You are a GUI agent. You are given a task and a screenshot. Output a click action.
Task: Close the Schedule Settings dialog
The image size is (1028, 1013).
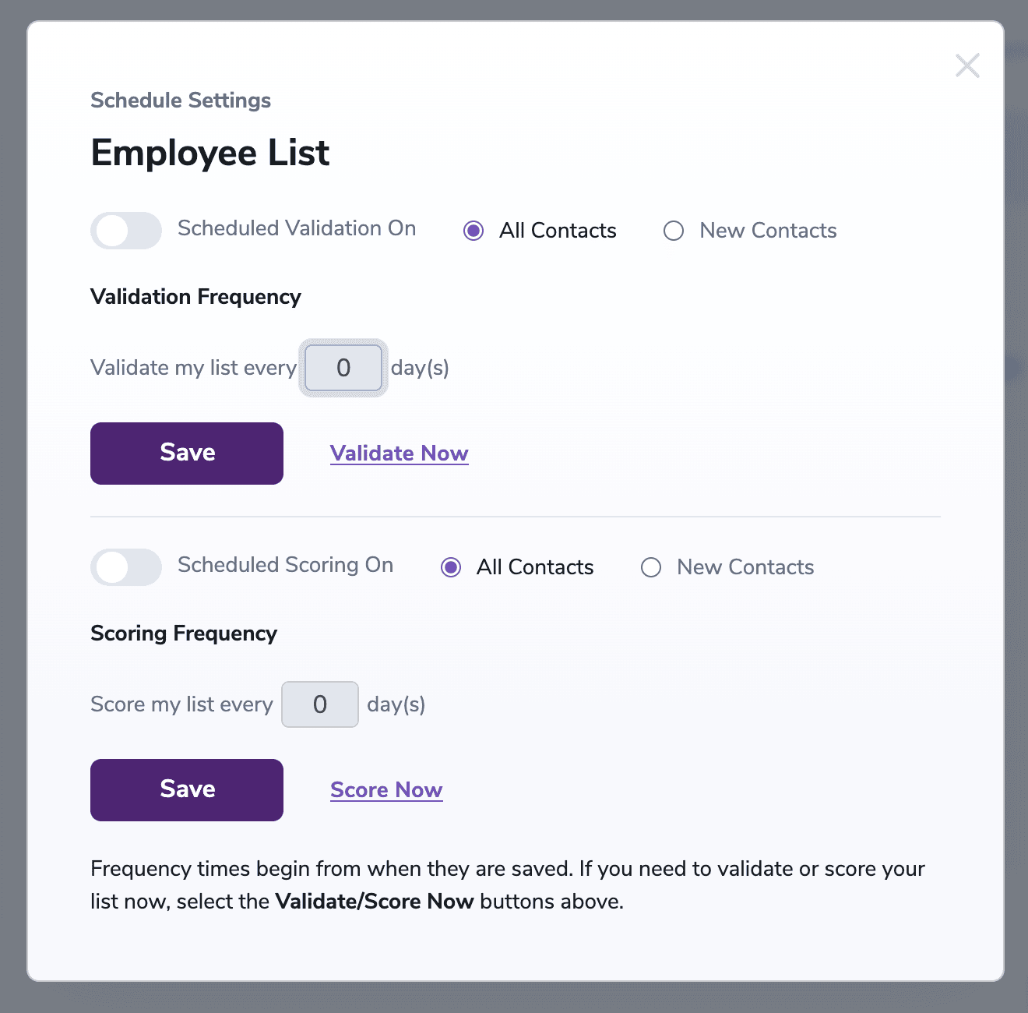click(967, 66)
